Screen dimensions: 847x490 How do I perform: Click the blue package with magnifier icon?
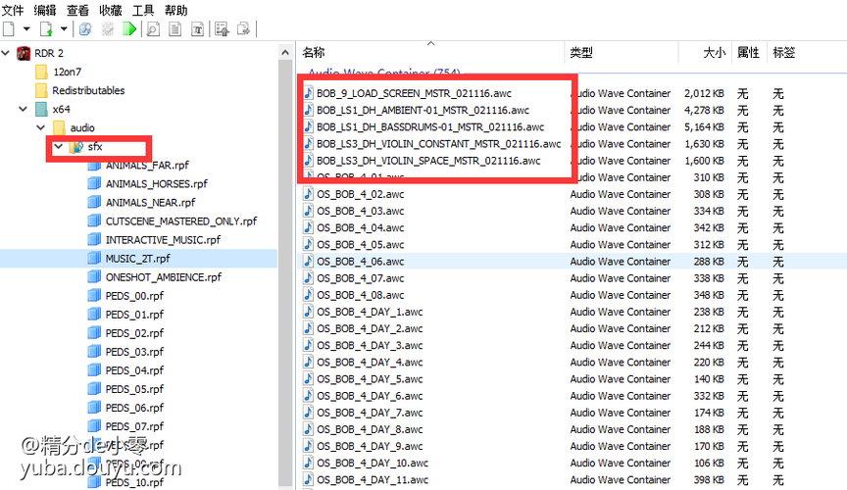[85, 28]
